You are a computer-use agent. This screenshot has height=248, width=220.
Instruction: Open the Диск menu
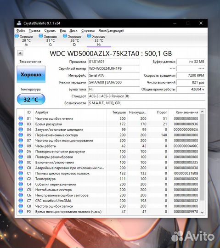(73, 30)
